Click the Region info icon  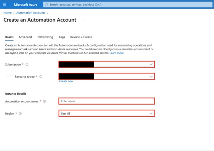pos(20,113)
